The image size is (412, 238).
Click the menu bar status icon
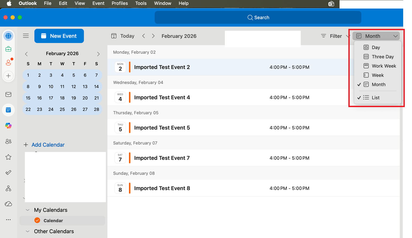[x=331, y=4]
